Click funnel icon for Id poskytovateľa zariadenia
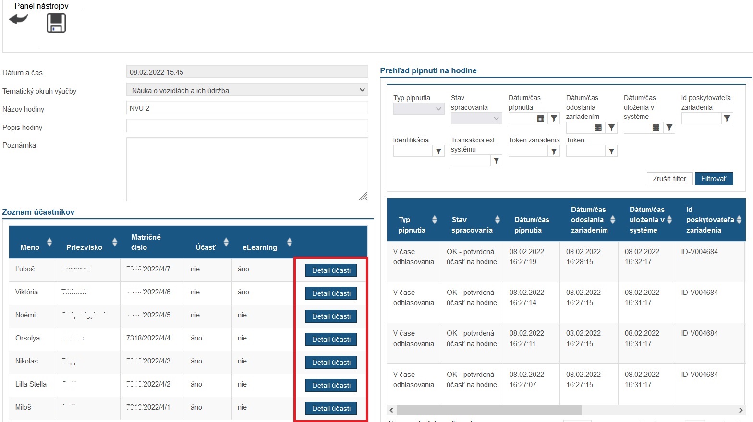Screen dimensions: 753x422 pos(727,118)
